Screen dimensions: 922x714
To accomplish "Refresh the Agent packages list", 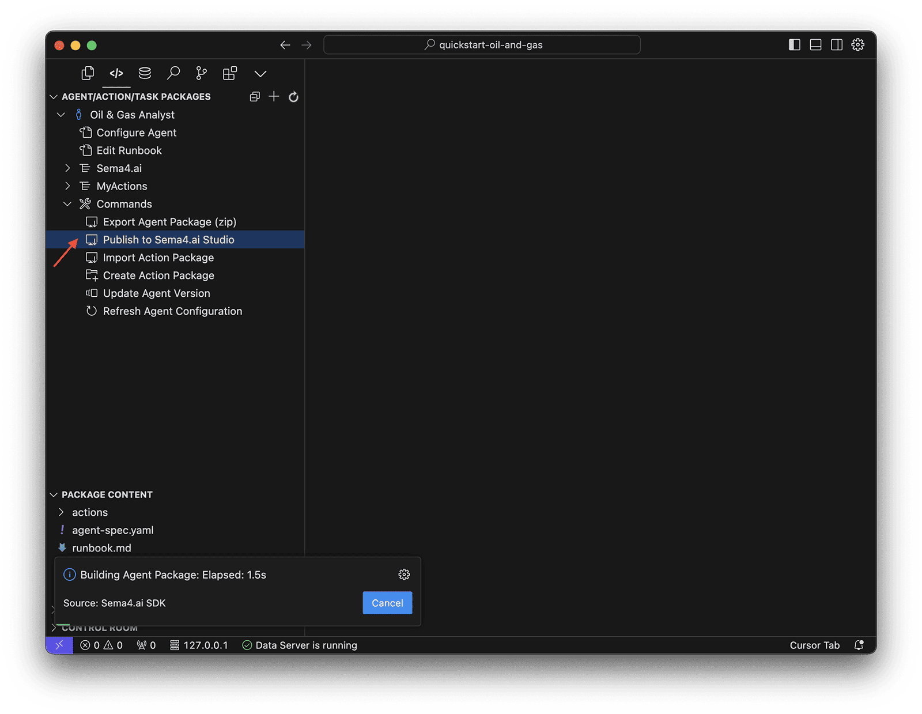I will [x=293, y=96].
